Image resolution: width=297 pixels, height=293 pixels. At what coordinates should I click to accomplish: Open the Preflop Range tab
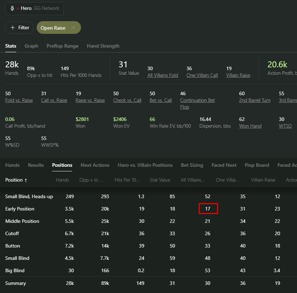coord(62,46)
